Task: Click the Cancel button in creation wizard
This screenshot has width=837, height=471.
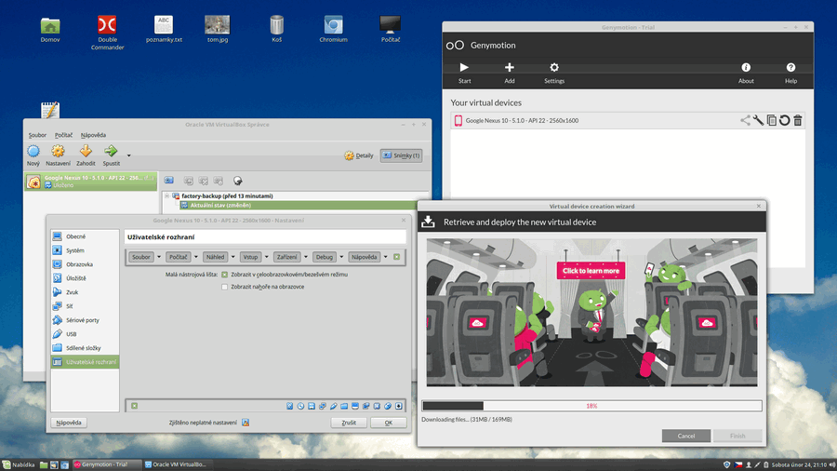Action: coord(685,436)
